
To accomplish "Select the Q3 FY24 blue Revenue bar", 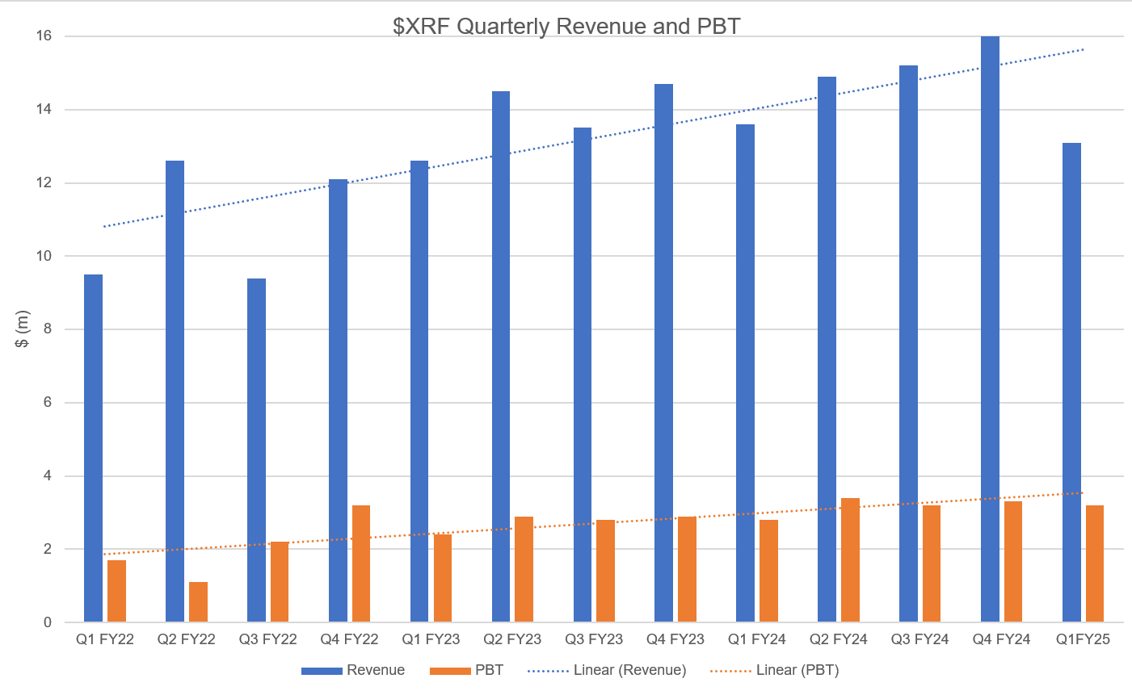I will (909, 344).
